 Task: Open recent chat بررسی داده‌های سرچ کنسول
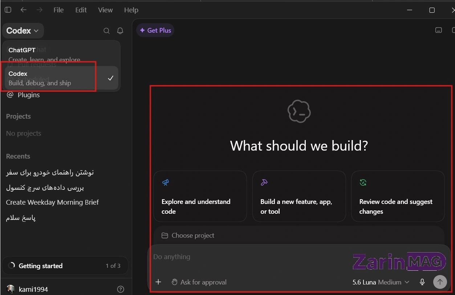pyautogui.click(x=45, y=188)
